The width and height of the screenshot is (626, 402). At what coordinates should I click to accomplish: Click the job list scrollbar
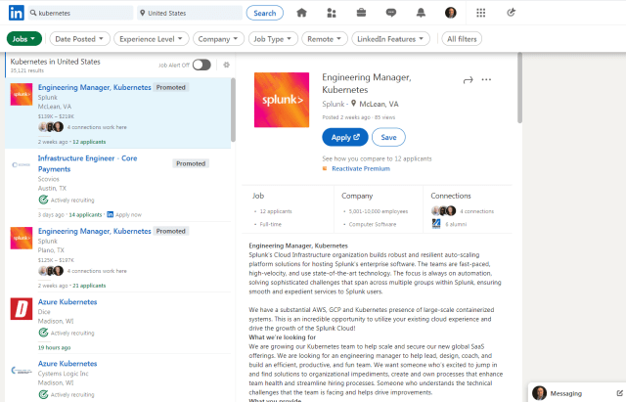pyautogui.click(x=233, y=110)
